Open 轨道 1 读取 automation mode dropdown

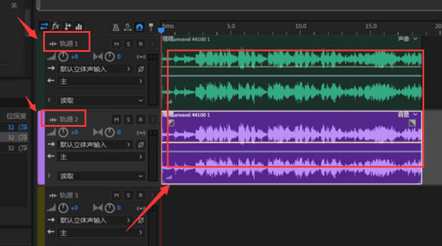[x=101, y=100]
